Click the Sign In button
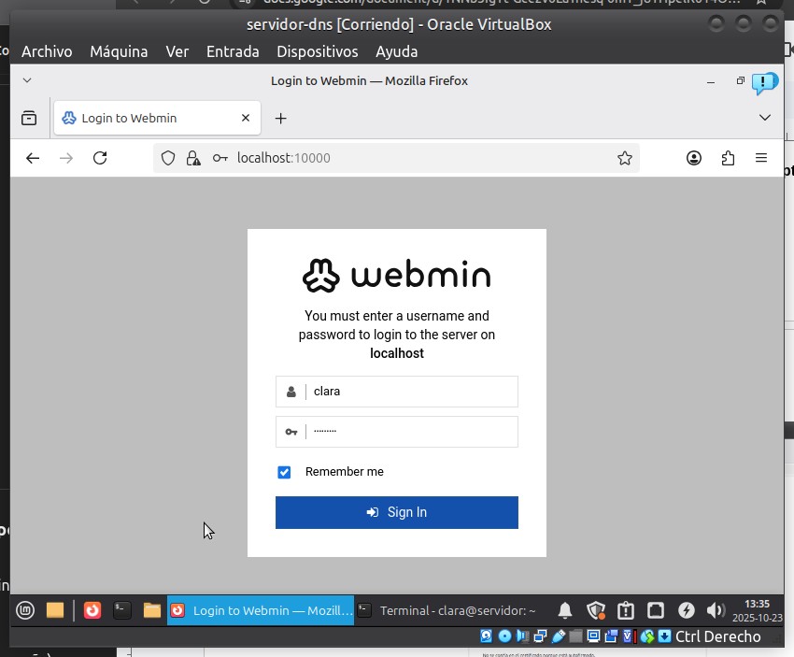 tap(396, 512)
